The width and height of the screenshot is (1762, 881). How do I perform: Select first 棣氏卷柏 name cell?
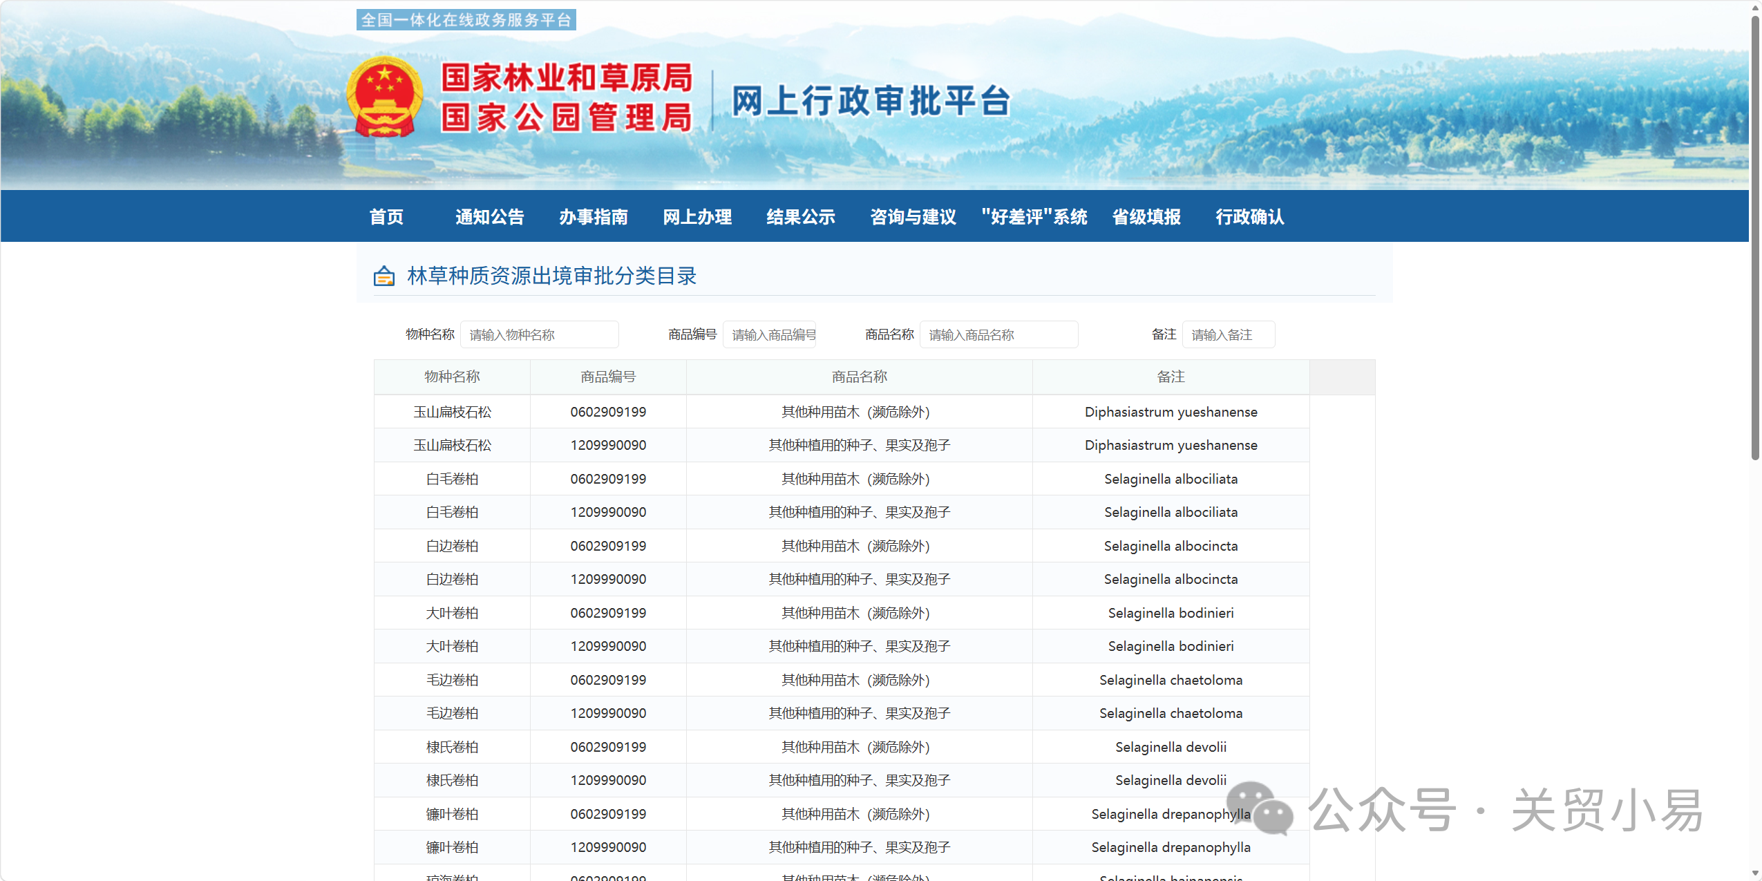(452, 747)
